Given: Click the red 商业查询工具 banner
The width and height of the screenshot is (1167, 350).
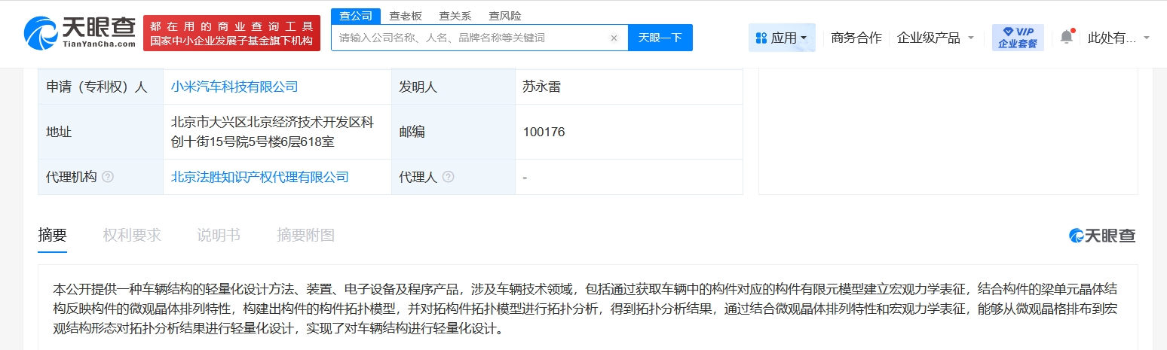Looking at the screenshot, I should coord(231,33).
